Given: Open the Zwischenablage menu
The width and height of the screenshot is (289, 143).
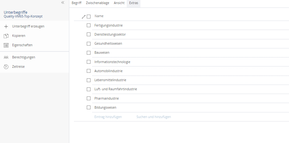Looking at the screenshot, I should pos(97,3).
